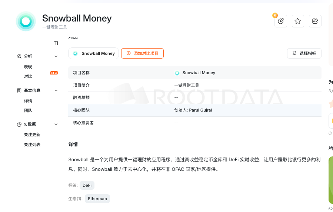333x212 pixels.
Task: Click the 详情 section heading
Action: 73,145
